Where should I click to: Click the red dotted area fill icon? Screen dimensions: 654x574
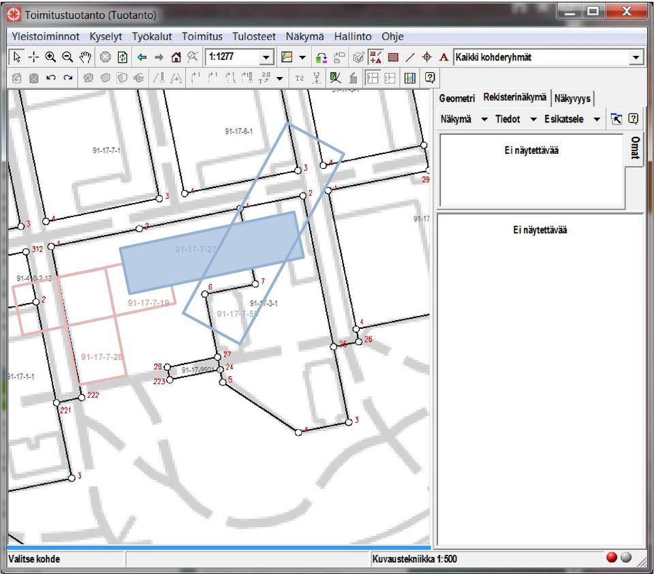(x=393, y=57)
